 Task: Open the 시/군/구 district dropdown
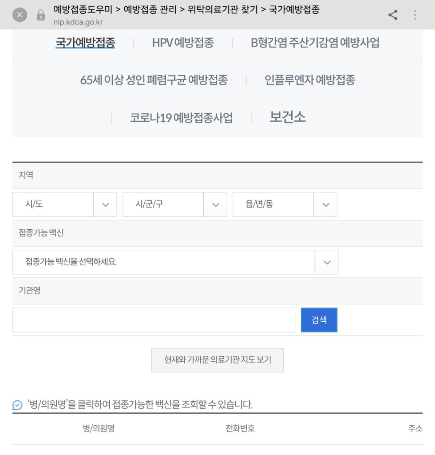(x=174, y=204)
